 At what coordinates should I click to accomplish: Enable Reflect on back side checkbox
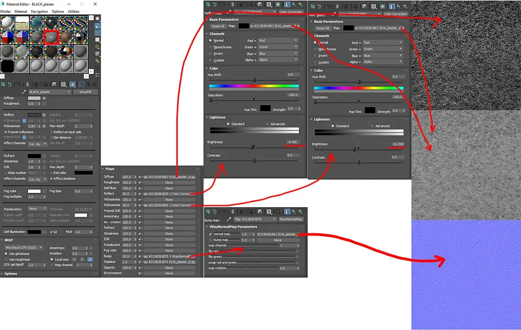(52, 132)
